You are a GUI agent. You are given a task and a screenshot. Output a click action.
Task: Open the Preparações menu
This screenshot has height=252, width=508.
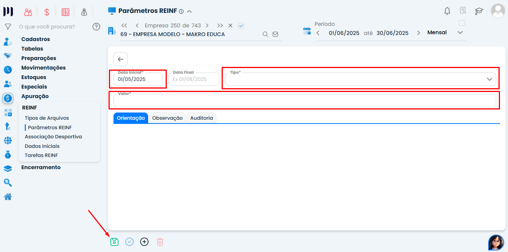pyautogui.click(x=39, y=58)
